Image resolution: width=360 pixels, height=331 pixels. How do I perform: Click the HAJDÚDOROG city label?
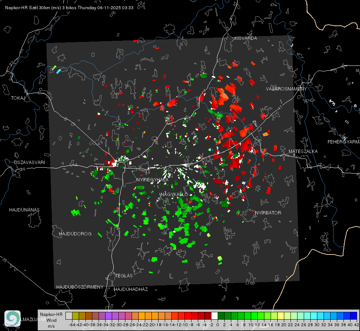point(75,234)
